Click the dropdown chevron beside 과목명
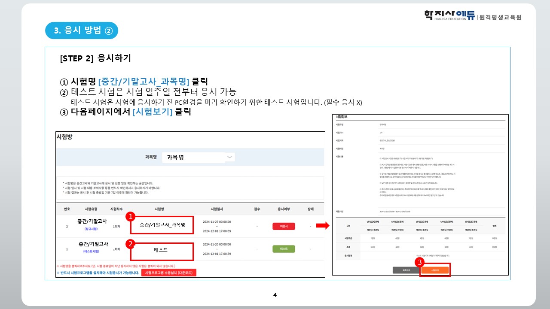 point(230,158)
